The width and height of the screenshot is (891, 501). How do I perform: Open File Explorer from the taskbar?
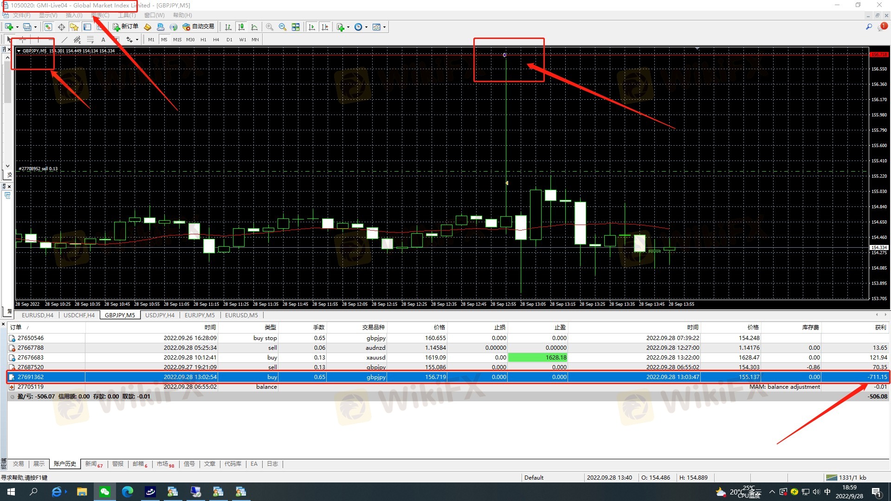[x=82, y=492]
